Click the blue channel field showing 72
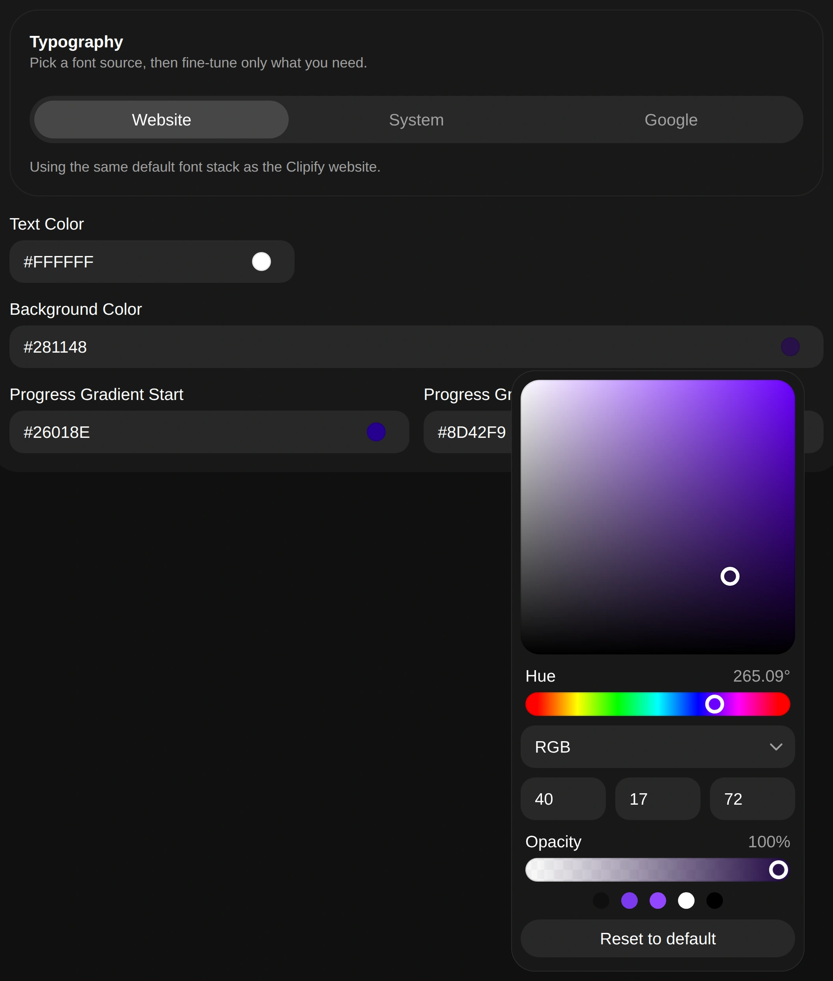833x981 pixels. click(x=752, y=799)
